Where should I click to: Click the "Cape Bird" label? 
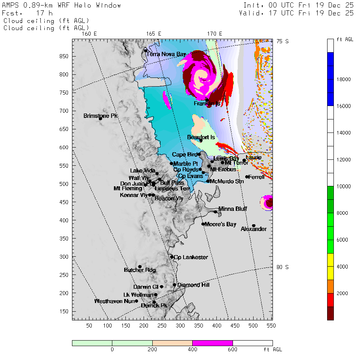point(185,155)
